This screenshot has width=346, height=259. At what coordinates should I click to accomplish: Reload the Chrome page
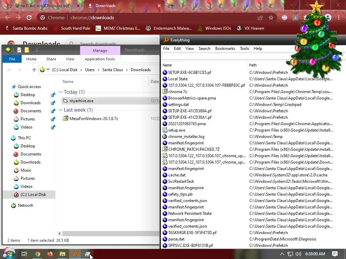coord(29,18)
